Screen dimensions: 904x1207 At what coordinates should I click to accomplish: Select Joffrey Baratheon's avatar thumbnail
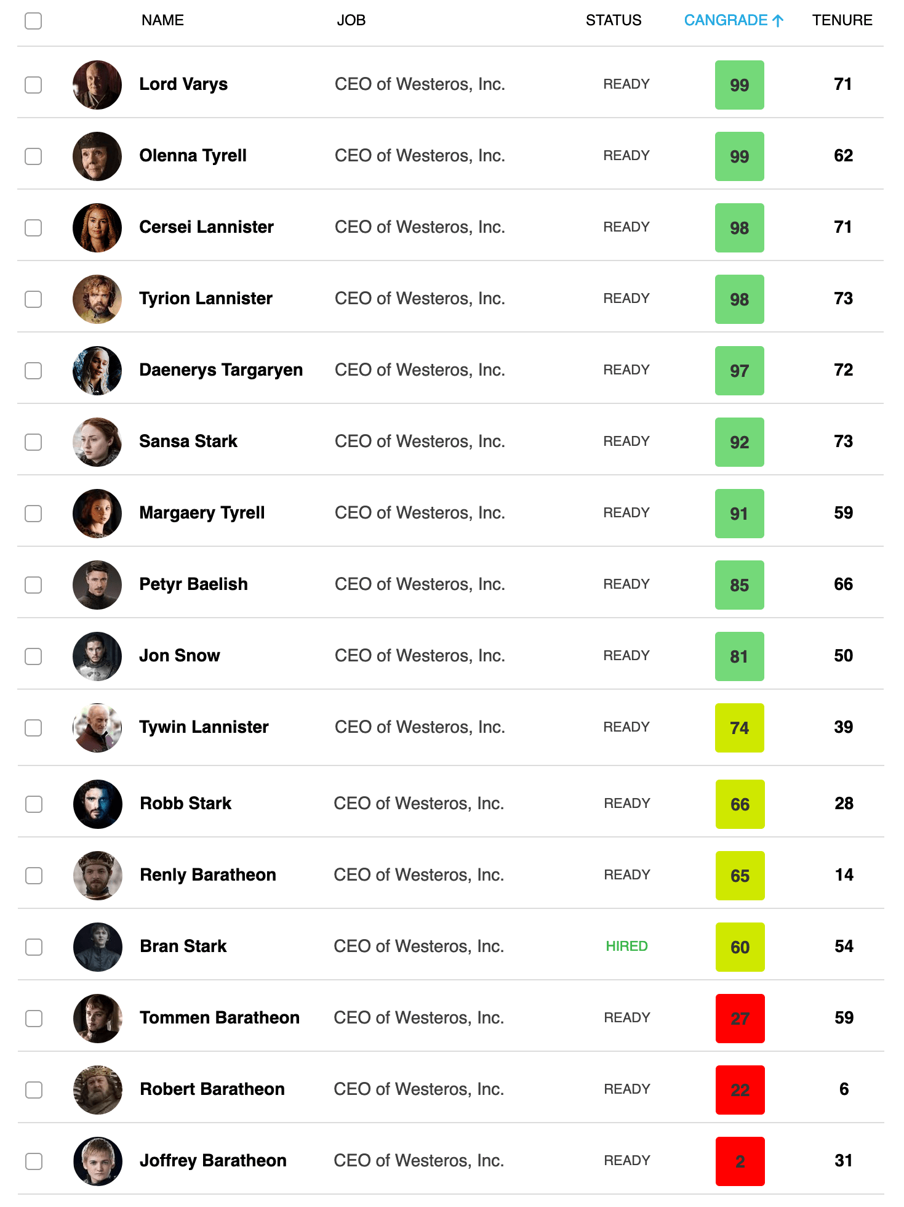pos(98,1161)
